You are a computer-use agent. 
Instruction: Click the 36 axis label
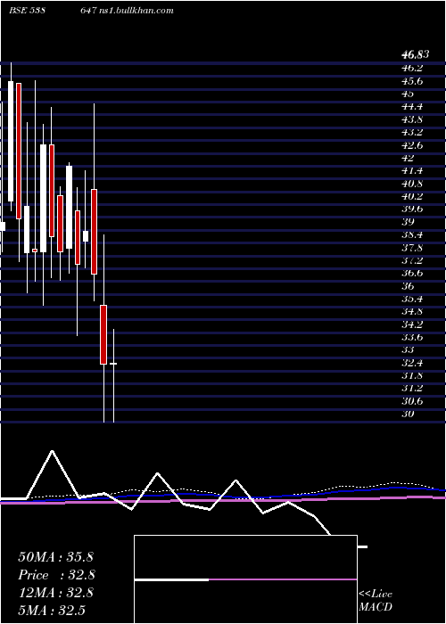pos(408,286)
